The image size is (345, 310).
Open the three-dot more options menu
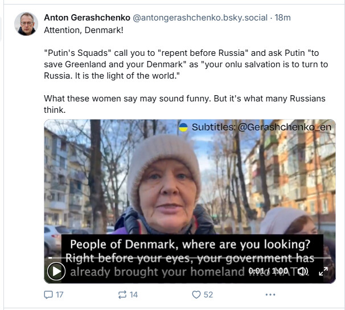(x=270, y=295)
